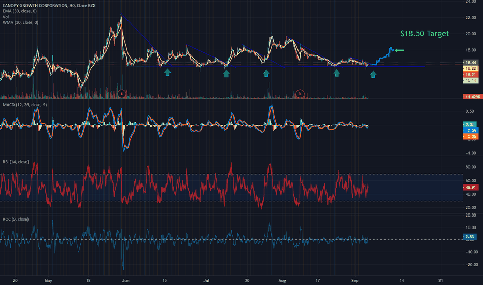Screen dimensions: 483x285
Task: Click the 17 date label on the time axis
Action: pyautogui.click(x=318, y=281)
